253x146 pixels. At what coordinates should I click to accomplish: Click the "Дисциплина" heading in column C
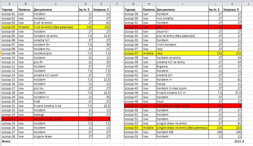[x=43, y=9]
